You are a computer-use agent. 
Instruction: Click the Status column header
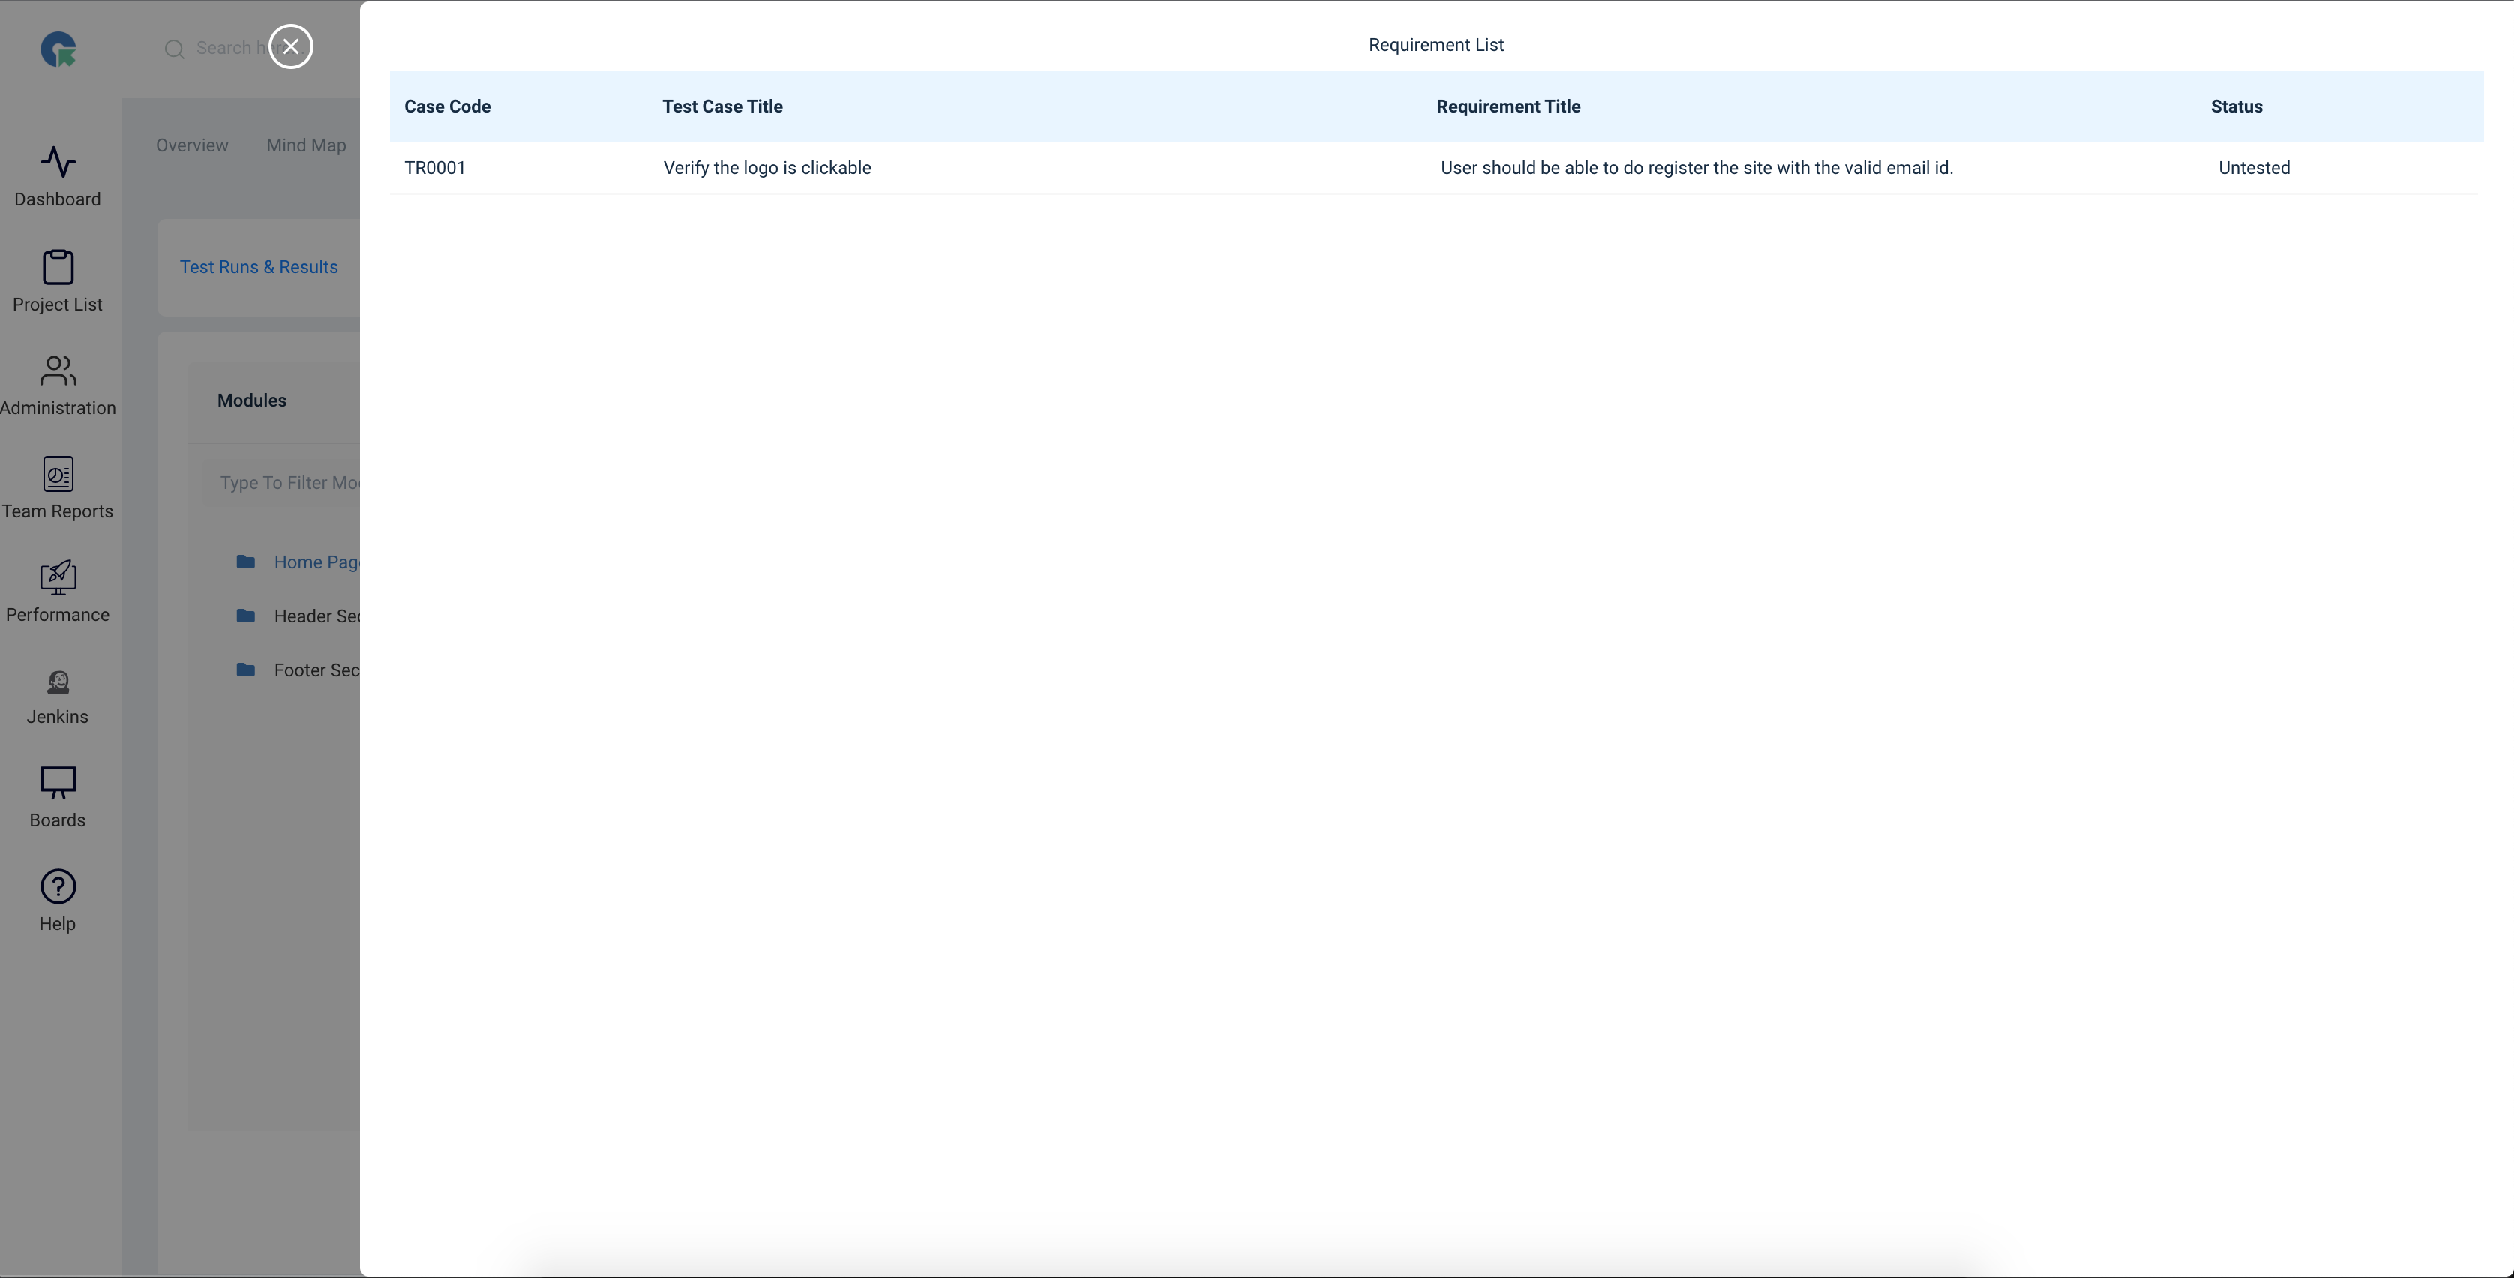[2236, 106]
